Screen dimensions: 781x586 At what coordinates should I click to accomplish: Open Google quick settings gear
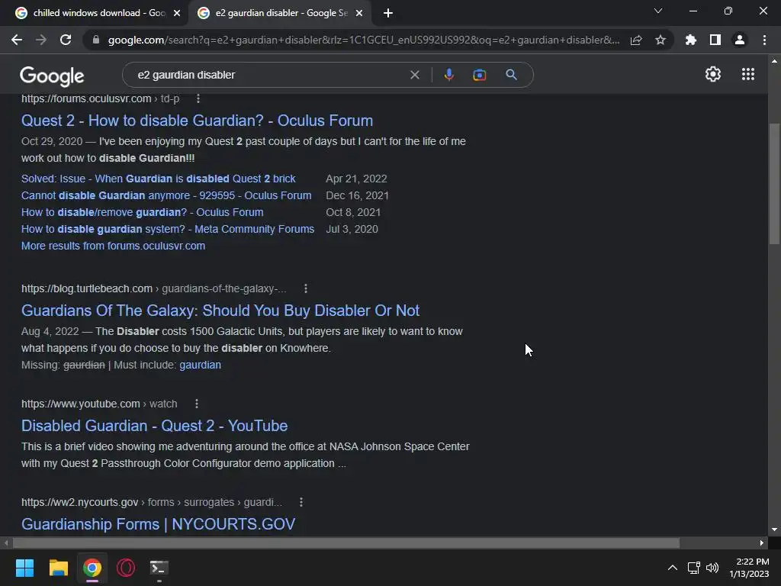pos(713,74)
